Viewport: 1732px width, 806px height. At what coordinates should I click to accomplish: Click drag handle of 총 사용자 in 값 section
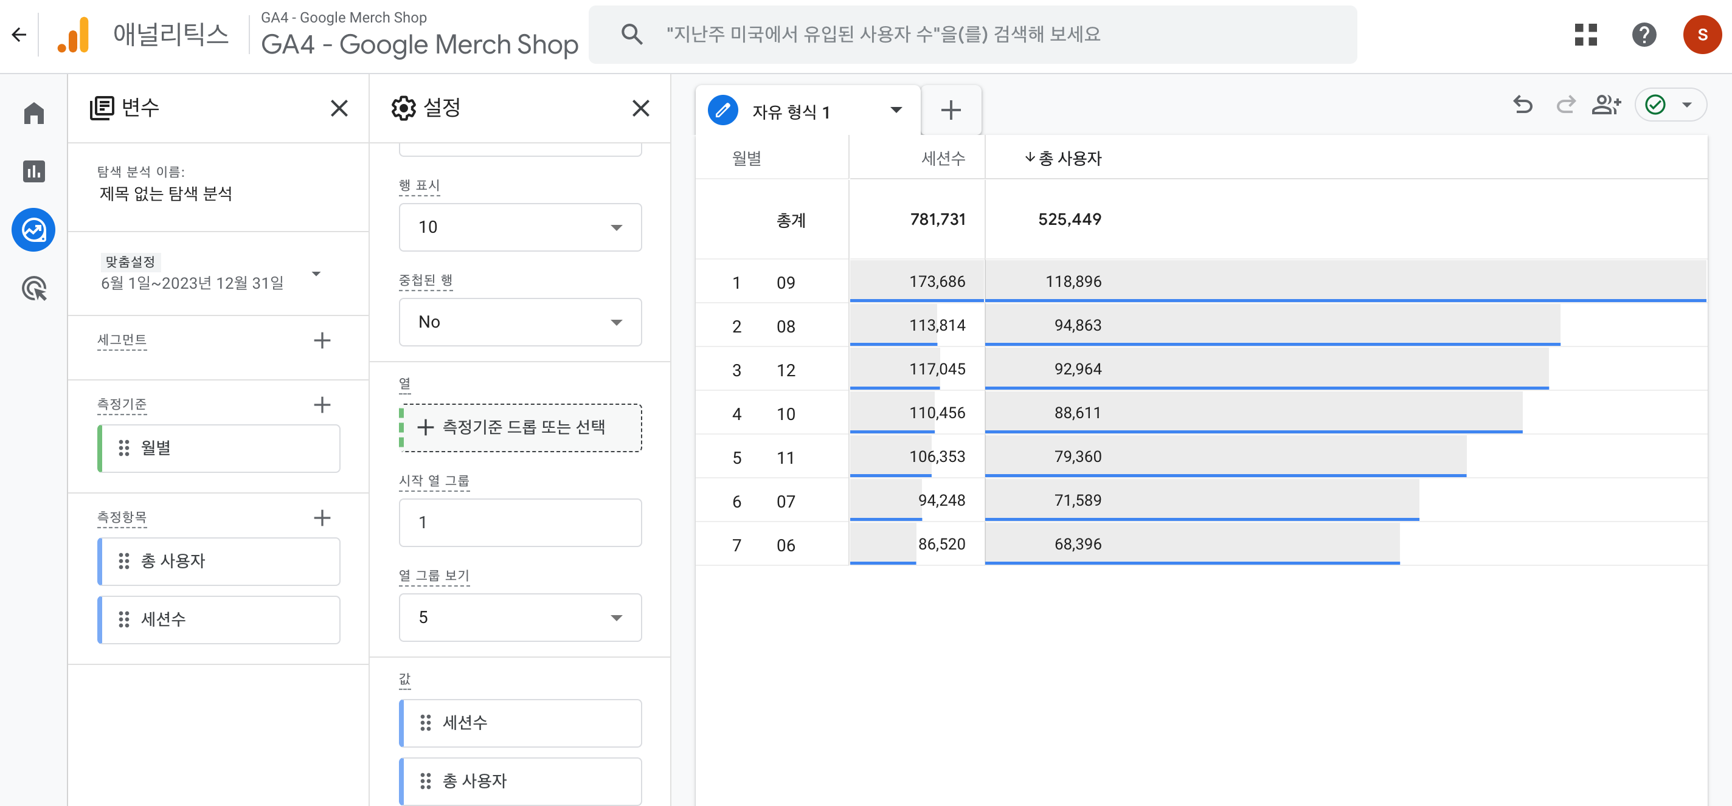pos(426,781)
